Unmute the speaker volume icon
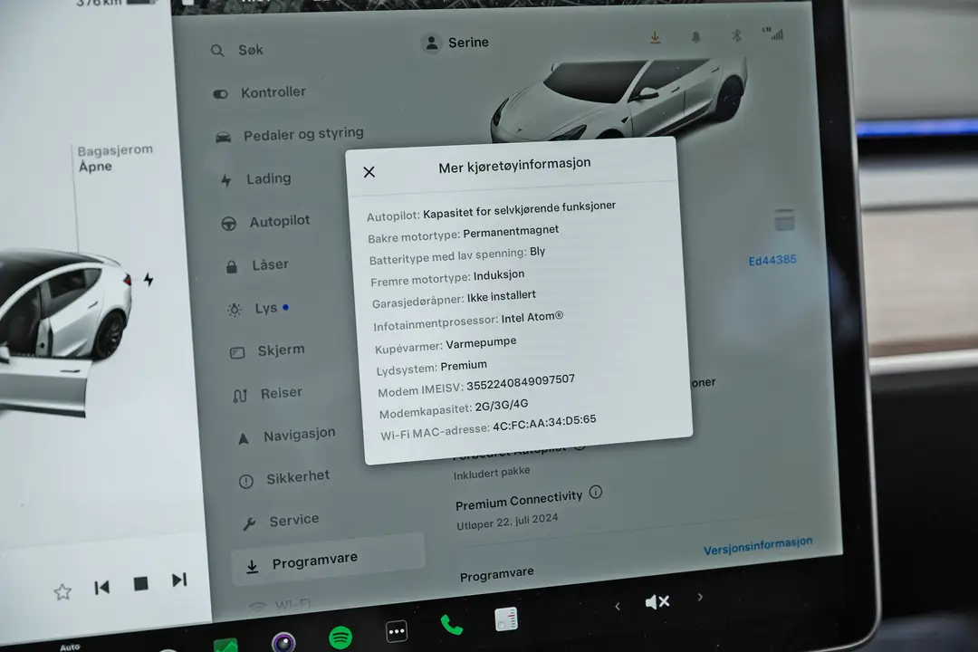Image resolution: width=978 pixels, height=652 pixels. 657,601
